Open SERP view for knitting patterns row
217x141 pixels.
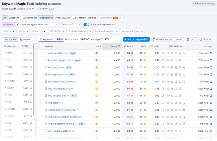pyautogui.click(x=163, y=53)
